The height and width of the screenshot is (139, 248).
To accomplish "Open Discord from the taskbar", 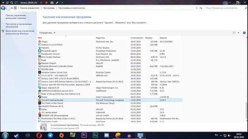I will tap(107, 136).
